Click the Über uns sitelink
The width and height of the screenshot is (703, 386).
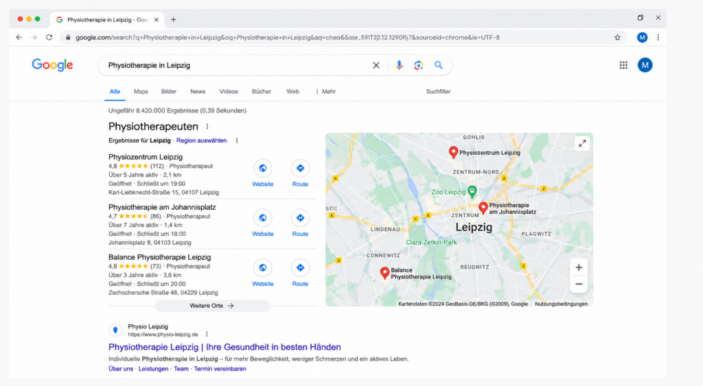pyautogui.click(x=121, y=369)
